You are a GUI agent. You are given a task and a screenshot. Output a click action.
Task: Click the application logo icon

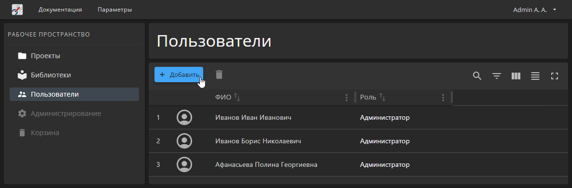17,10
